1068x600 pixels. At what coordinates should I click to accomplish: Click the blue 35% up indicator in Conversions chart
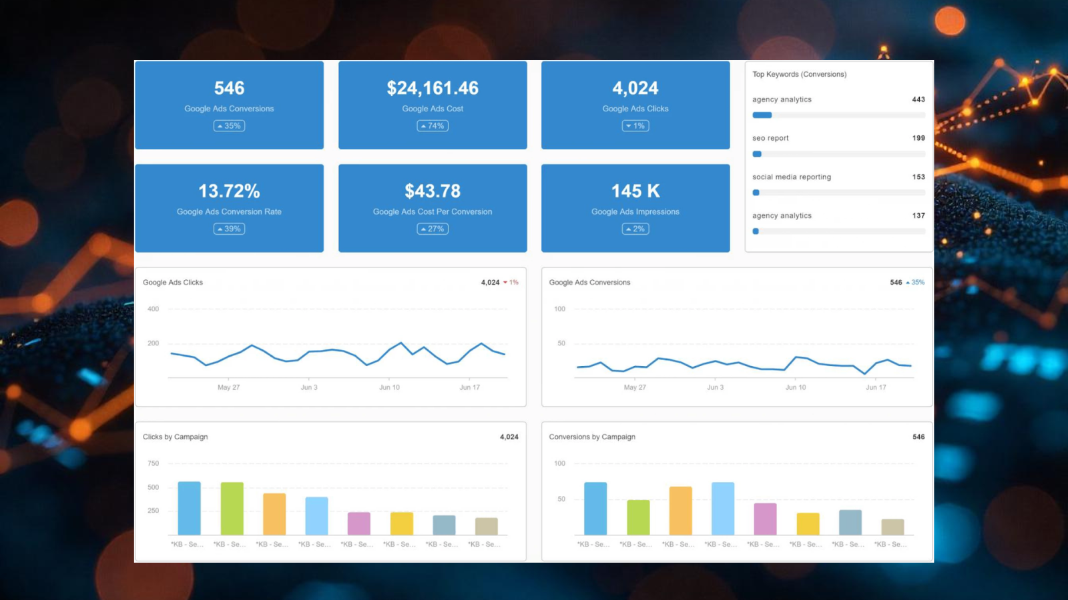[916, 283]
